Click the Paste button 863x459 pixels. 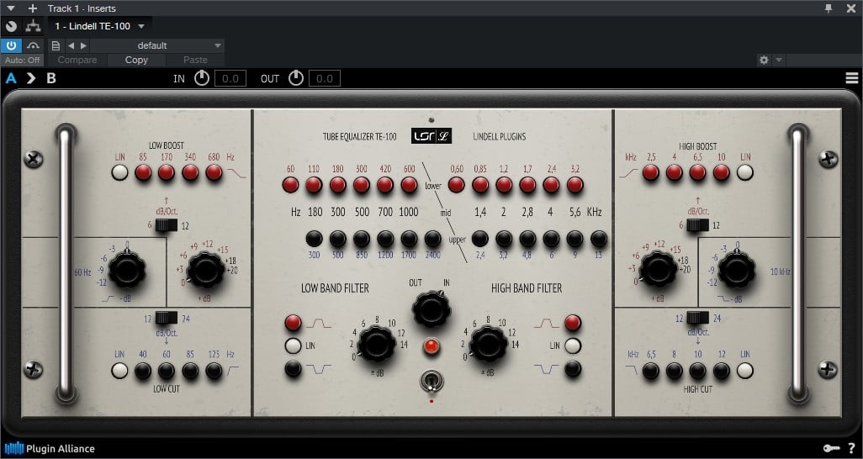195,60
